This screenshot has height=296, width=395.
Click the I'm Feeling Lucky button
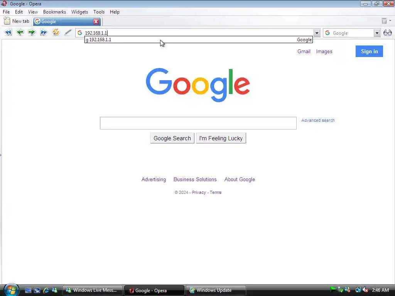(221, 138)
